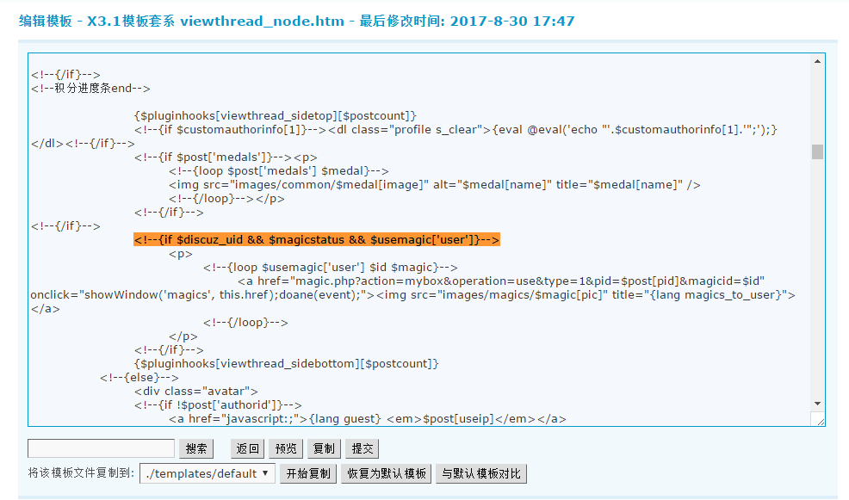Image resolution: width=849 pixels, height=500 pixels.
Task: Click the loop $usemagic['user'] line
Action: pyautogui.click(x=331, y=268)
